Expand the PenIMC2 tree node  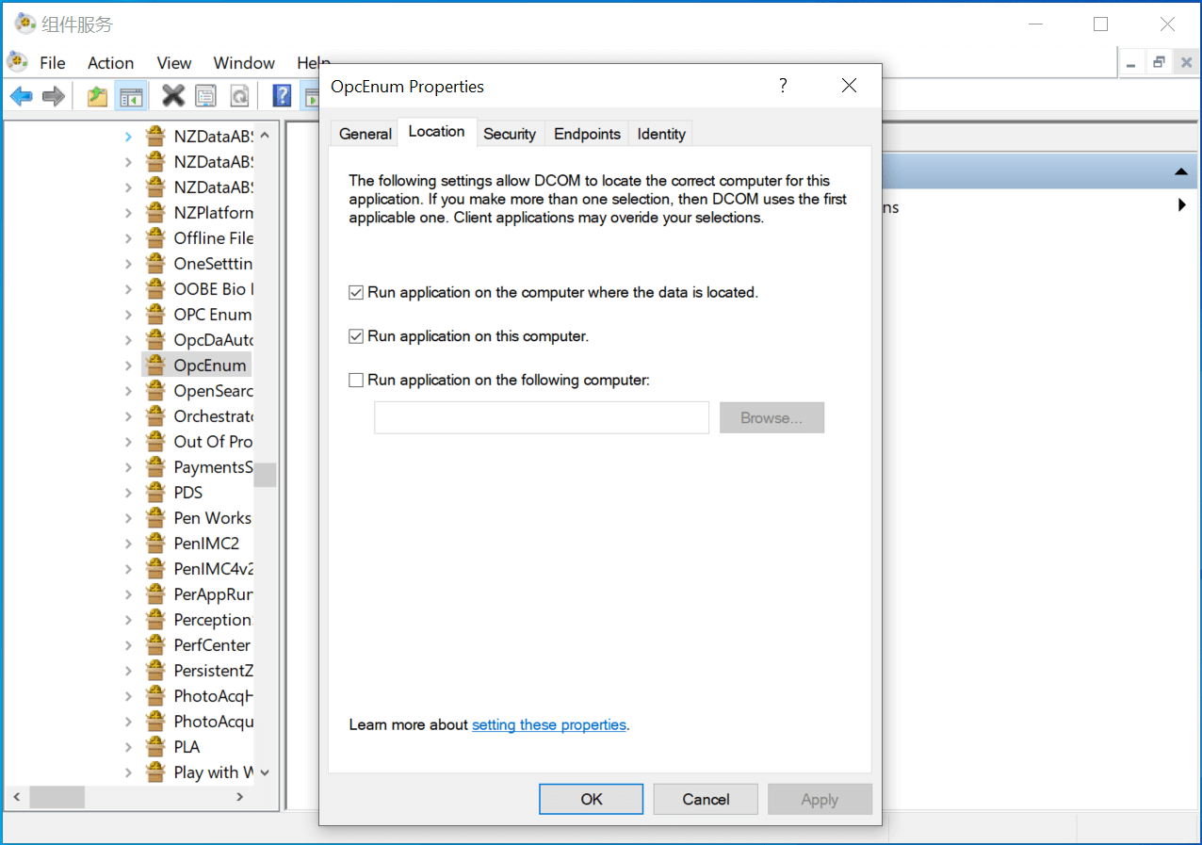pos(128,544)
